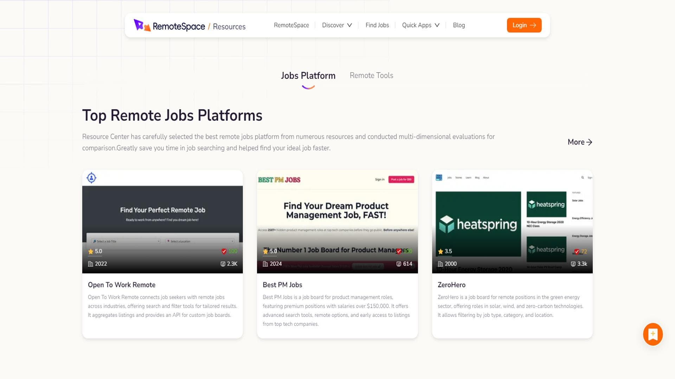The width and height of the screenshot is (675, 379).
Task: Click the visits icon beside 614
Action: tap(399, 264)
